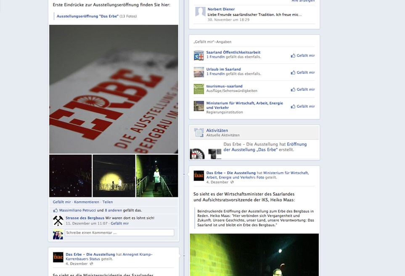405x276 pixels.
Task: Open the Saarland Öffentlichkeitsarbeit page name link
Action: click(233, 52)
